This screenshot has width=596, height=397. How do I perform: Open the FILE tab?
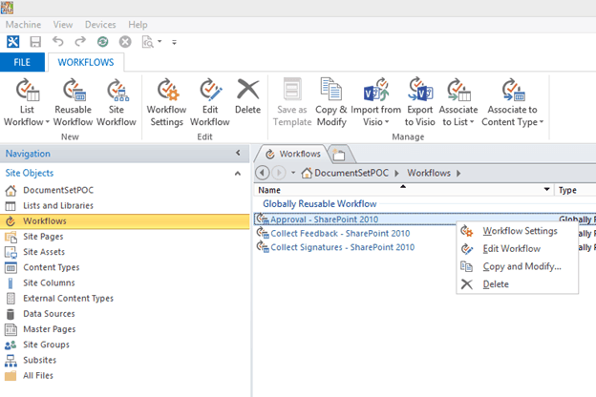pyautogui.click(x=21, y=63)
